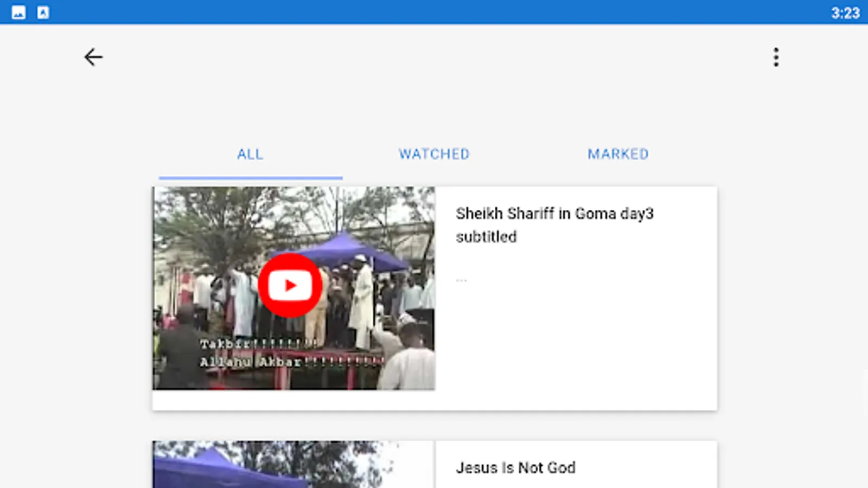Switch to the WATCHED tab

coord(434,155)
